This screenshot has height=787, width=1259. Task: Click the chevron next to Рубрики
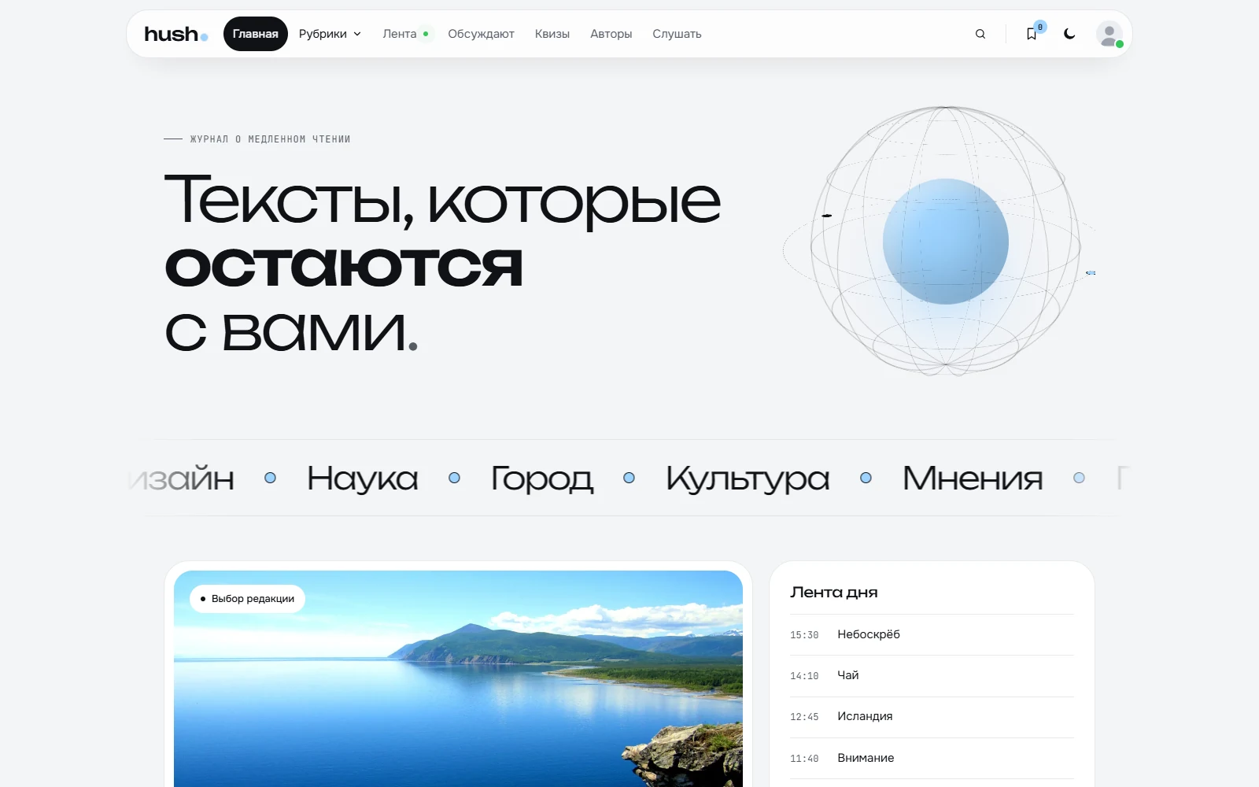tap(357, 34)
